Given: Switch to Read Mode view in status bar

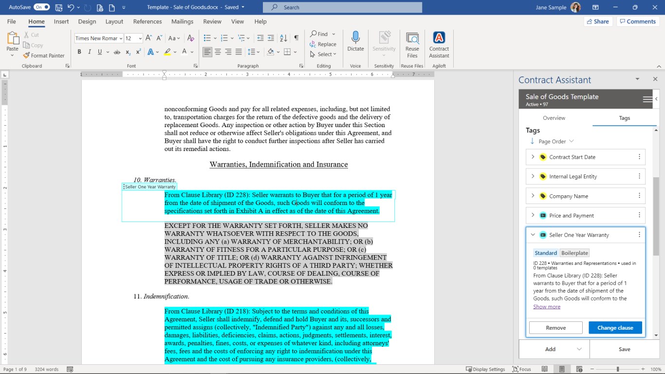Looking at the screenshot, I should tap(545, 369).
